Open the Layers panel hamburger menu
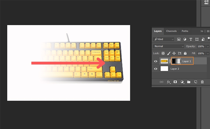 tap(208, 31)
